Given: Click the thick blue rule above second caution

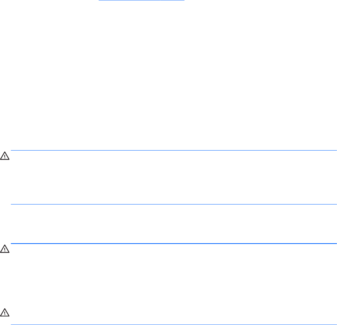Looking at the screenshot, I should pos(174,244).
